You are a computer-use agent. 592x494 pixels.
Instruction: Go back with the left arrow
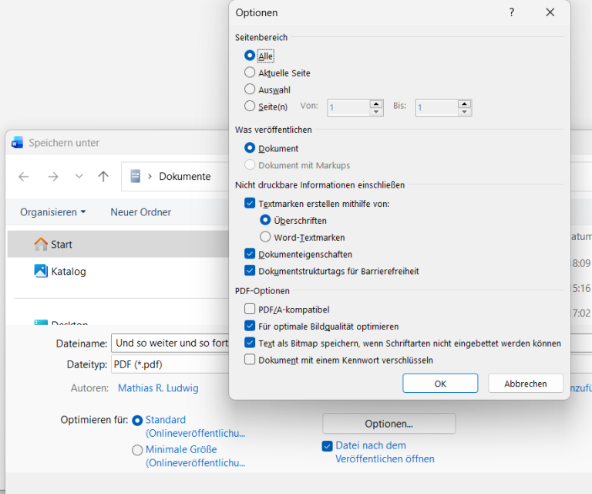tap(24, 177)
